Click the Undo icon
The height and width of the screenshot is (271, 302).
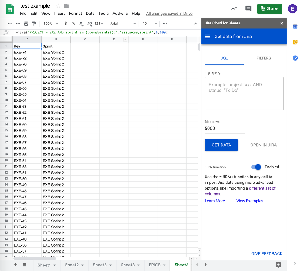(10, 23)
